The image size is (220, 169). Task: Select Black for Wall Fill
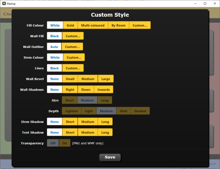(x=54, y=36)
